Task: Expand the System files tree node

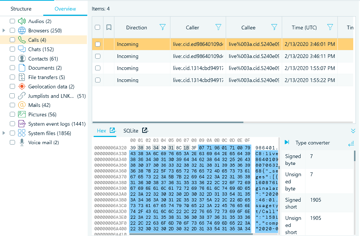Action: pyautogui.click(x=4, y=133)
